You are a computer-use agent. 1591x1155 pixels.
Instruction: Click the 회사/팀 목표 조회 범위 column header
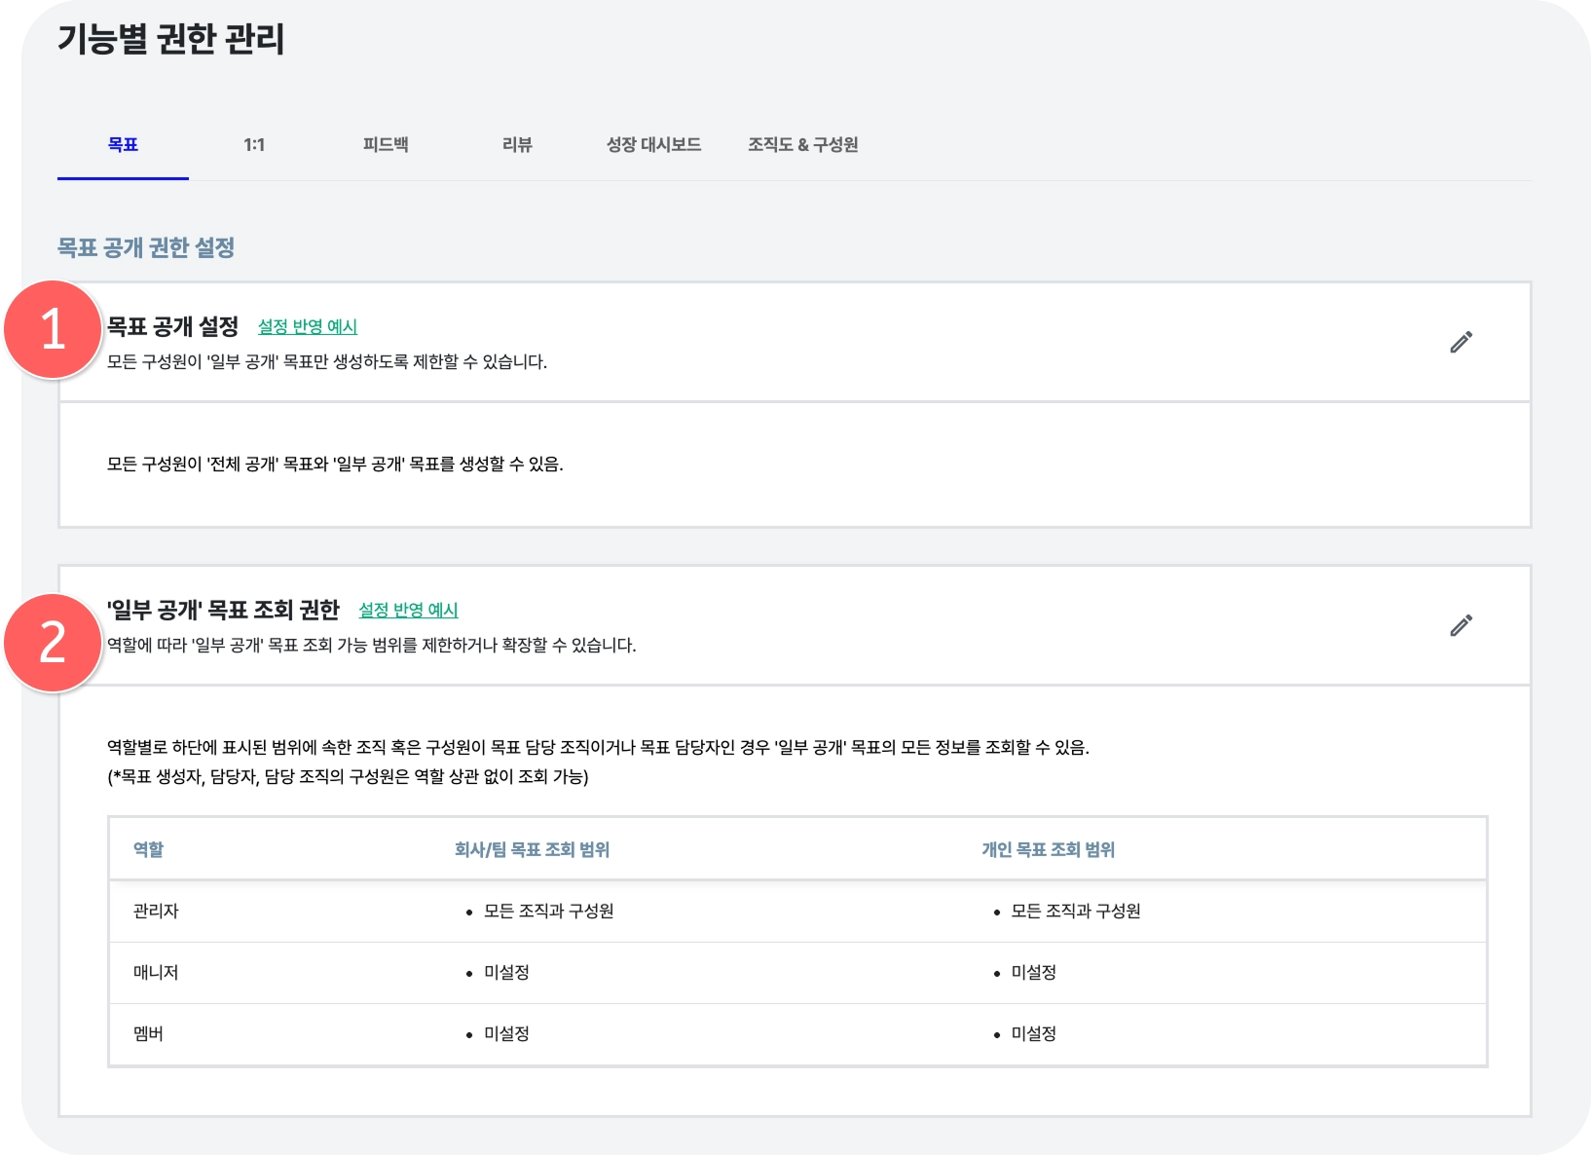(532, 850)
